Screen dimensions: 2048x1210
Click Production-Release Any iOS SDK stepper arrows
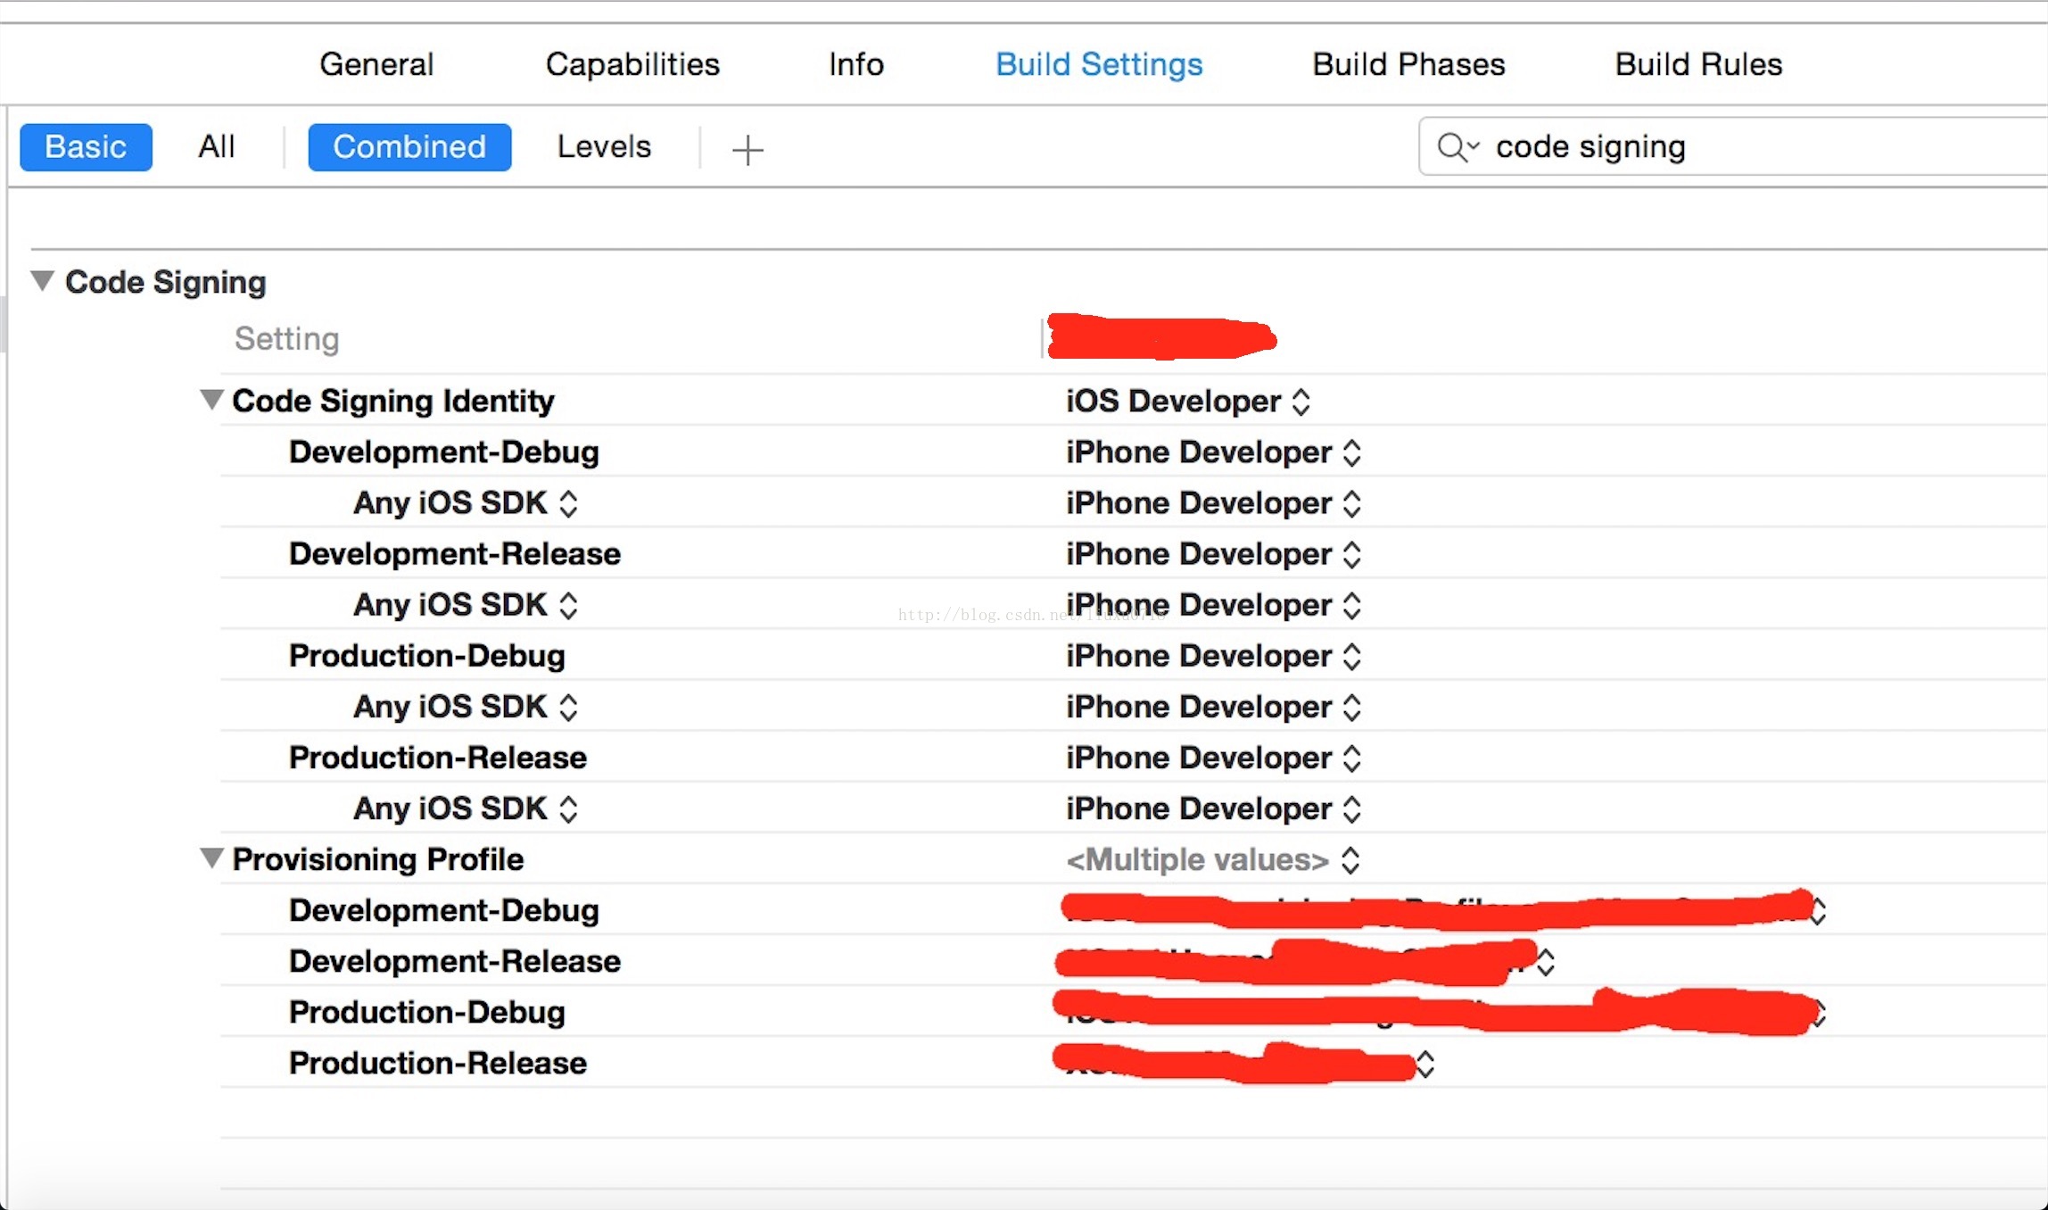tap(568, 808)
